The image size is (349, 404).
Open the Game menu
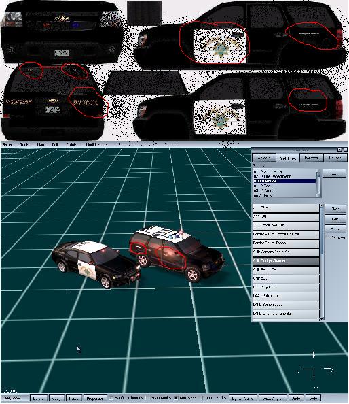(x=7, y=144)
